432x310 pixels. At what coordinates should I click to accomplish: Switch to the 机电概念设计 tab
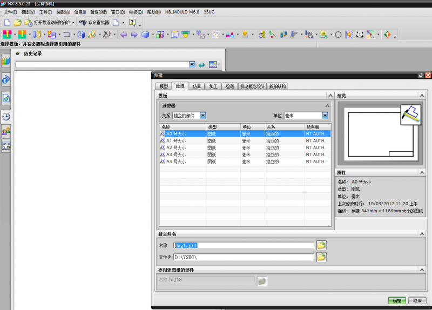(x=252, y=86)
